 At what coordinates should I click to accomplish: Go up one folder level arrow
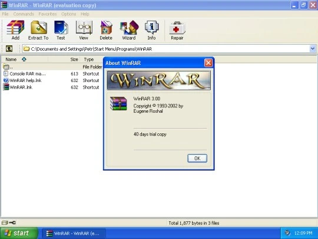pos(9,49)
